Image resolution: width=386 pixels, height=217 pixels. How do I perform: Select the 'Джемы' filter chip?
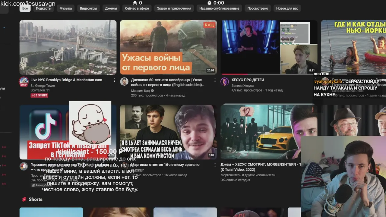(111, 8)
